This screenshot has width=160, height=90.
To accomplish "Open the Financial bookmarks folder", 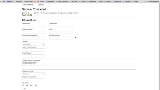I will (82, 1).
